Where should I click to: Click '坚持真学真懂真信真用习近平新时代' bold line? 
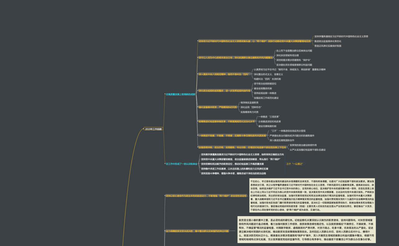[242, 154]
